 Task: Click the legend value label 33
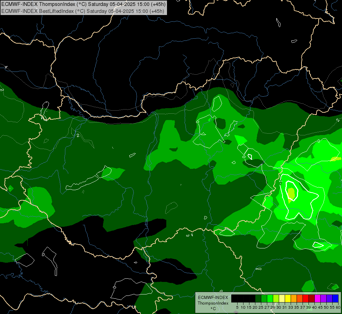[x=291, y=307]
